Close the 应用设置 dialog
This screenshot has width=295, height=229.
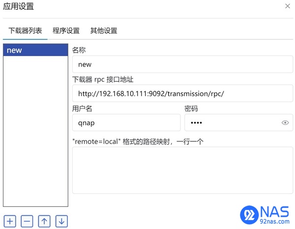tap(288, 6)
